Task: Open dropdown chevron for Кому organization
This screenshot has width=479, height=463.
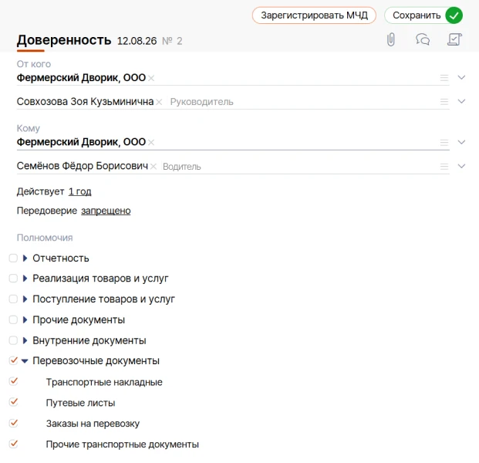Action: click(x=461, y=142)
